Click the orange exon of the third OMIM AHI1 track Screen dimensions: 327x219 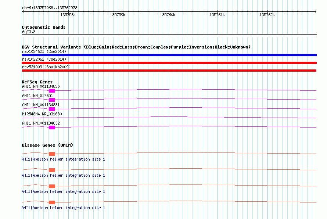(52, 186)
